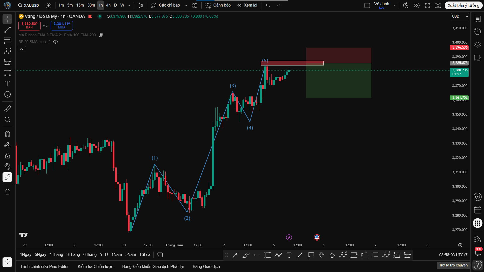This screenshot has height=272, width=484.
Task: Enter fullscreen mode
Action: [x=428, y=5]
